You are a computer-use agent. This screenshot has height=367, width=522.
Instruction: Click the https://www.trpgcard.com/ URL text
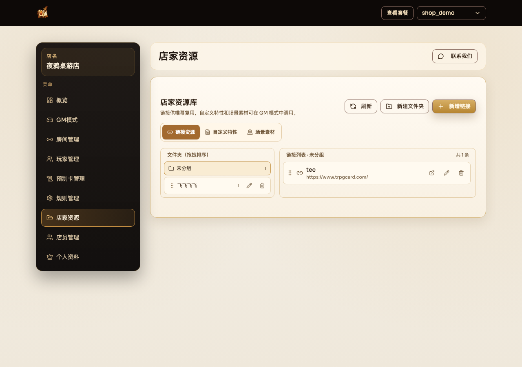tap(337, 177)
